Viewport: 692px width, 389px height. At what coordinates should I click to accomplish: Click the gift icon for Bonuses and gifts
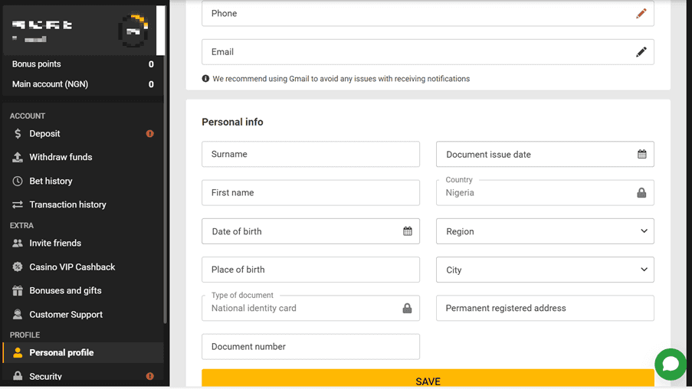tap(17, 291)
